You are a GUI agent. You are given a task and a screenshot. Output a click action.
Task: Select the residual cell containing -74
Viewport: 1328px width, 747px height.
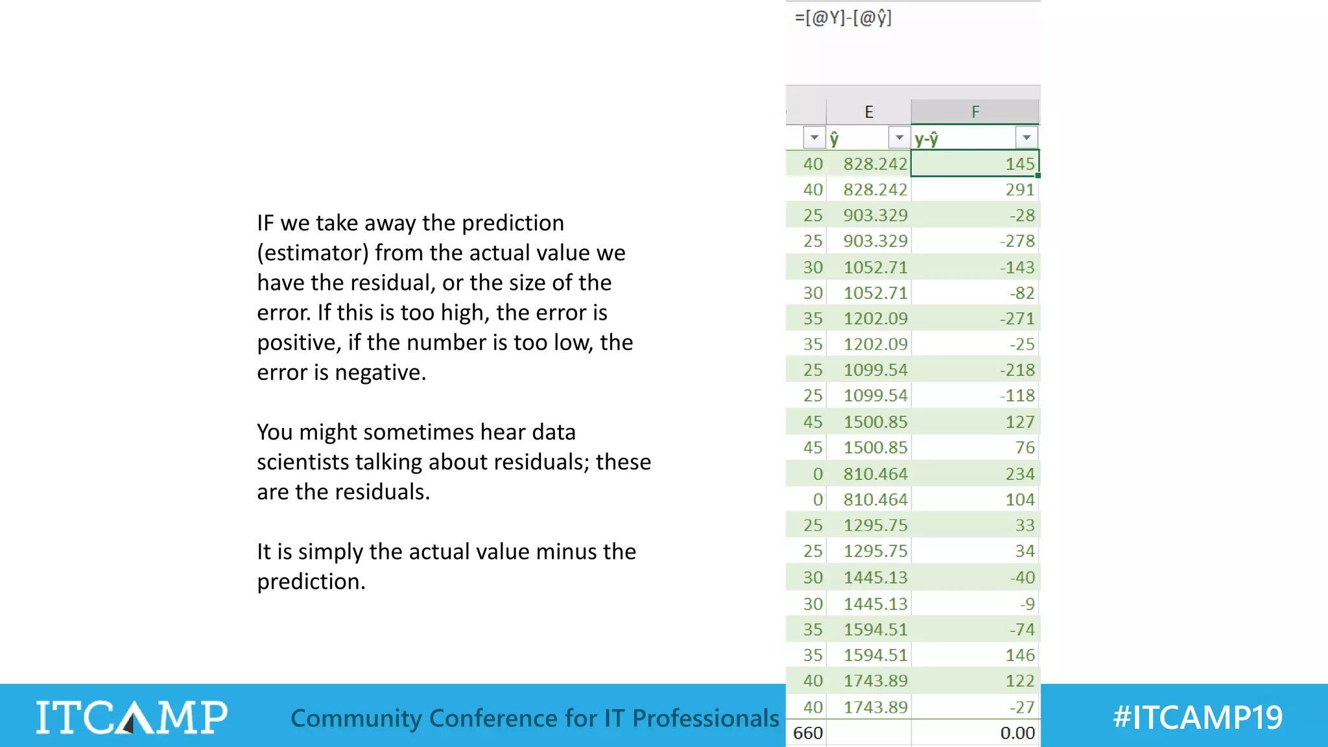[975, 630]
